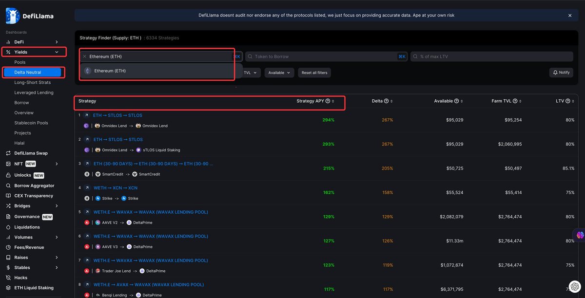Open the first ETH → STLOS → STLOS strategy link
The width and height of the screenshot is (585, 298).
coord(117,115)
